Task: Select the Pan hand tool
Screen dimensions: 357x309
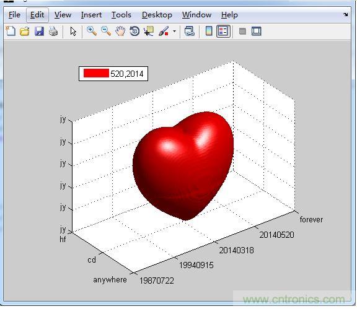Action: tap(120, 31)
